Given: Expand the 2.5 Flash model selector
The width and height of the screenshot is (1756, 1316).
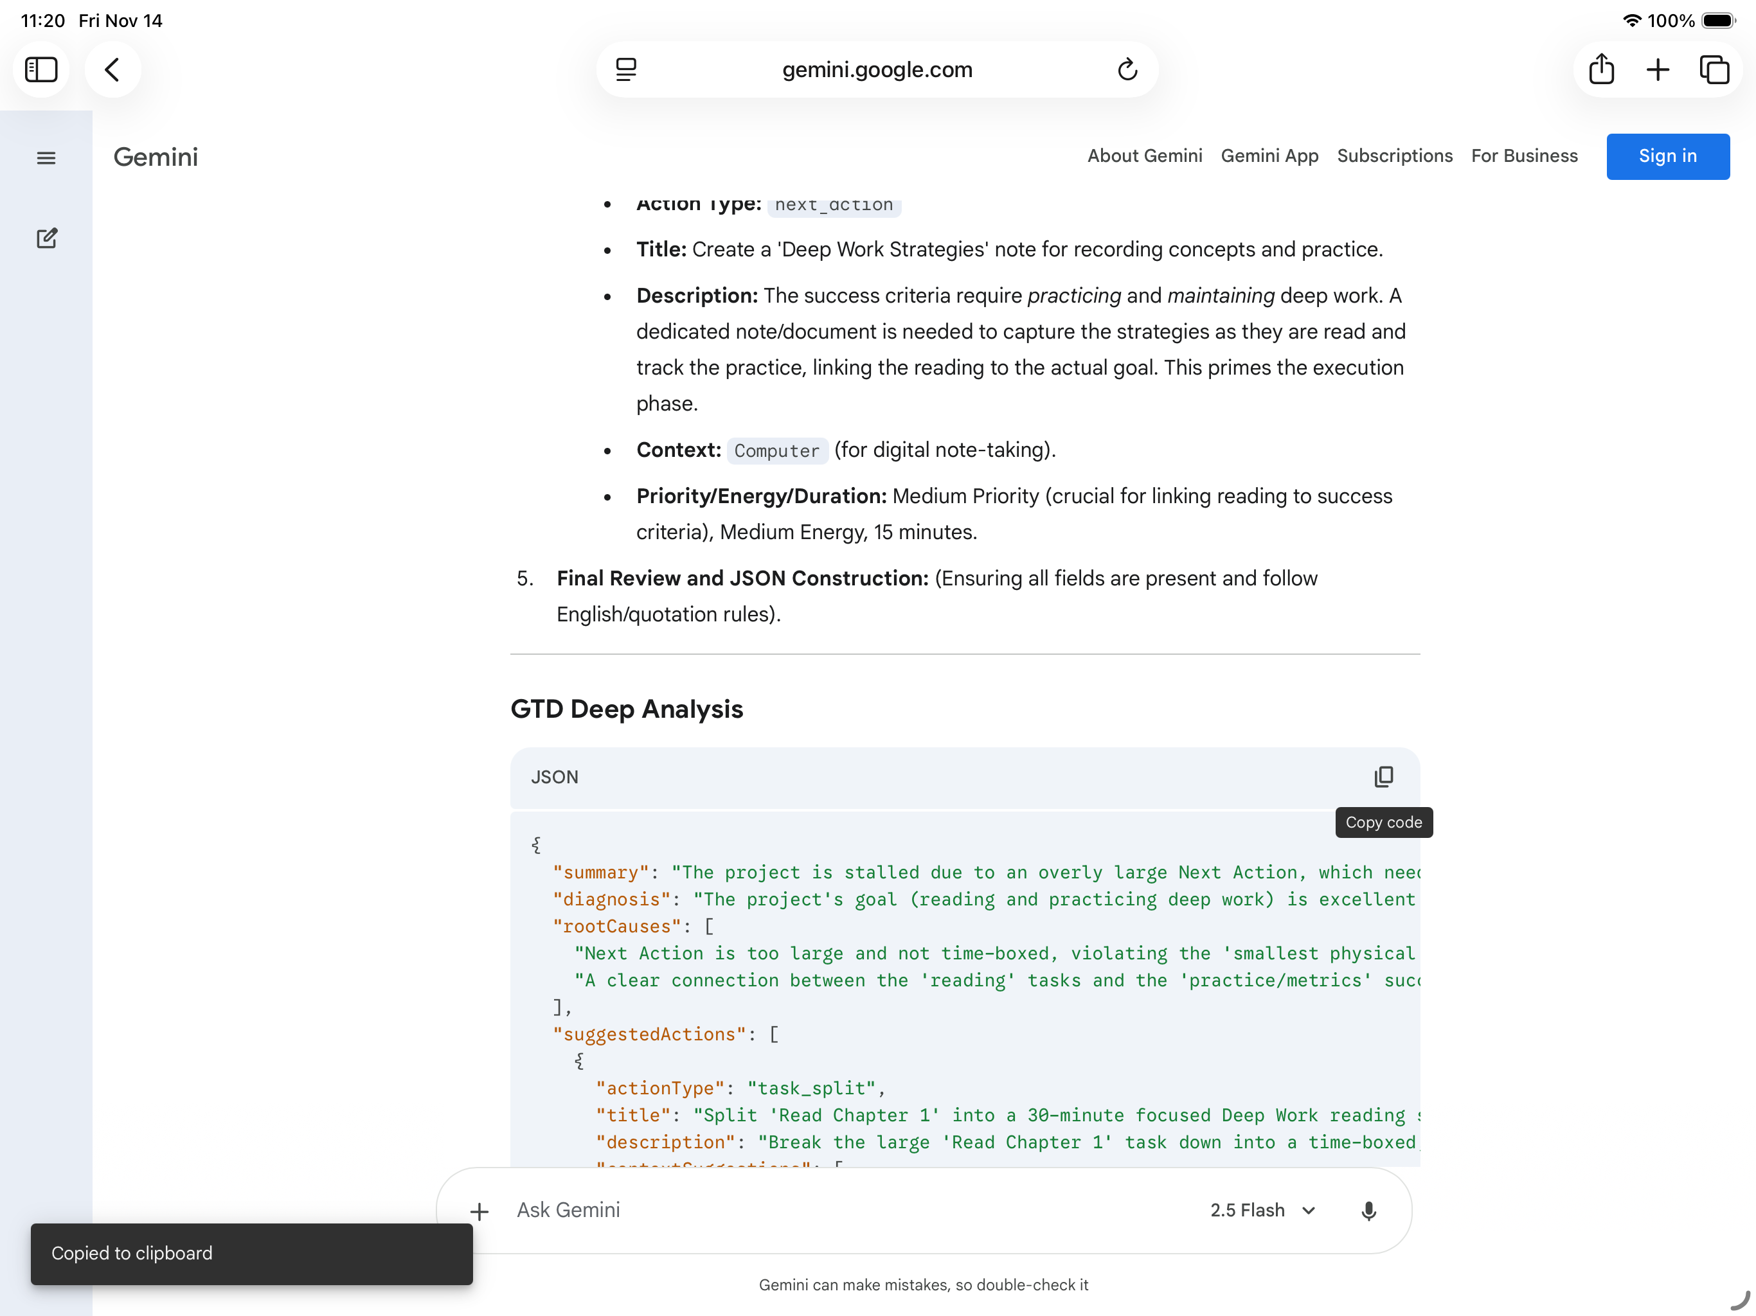Looking at the screenshot, I should [x=1262, y=1211].
